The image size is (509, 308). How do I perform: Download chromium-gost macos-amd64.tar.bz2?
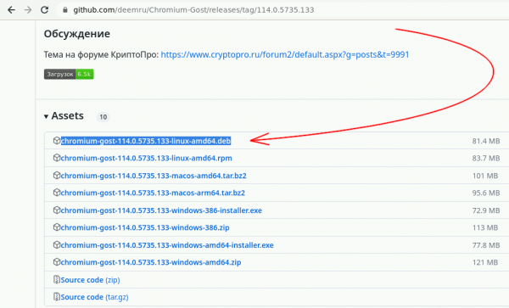coord(154,176)
